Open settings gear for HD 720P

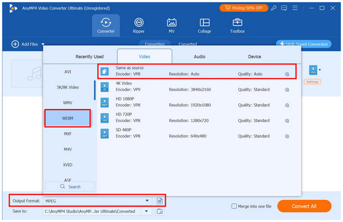point(287,121)
